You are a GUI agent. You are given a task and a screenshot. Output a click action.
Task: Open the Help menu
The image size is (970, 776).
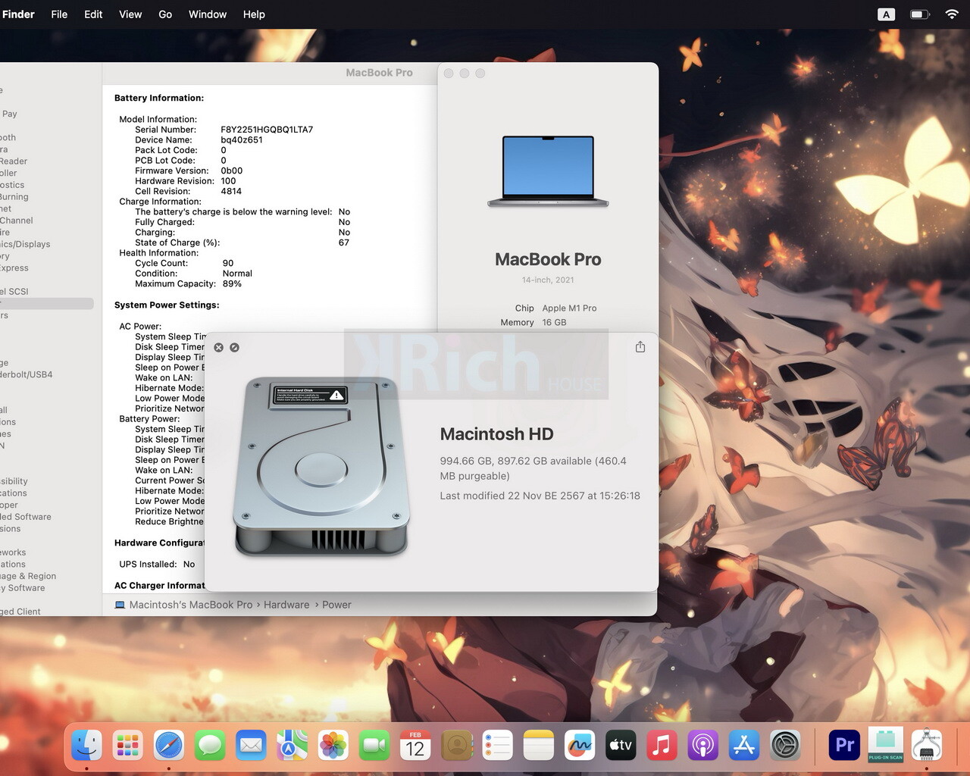[254, 14]
